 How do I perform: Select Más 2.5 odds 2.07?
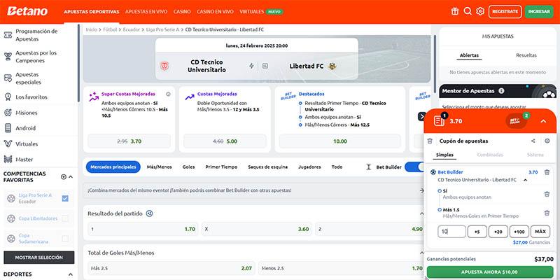[171, 268]
